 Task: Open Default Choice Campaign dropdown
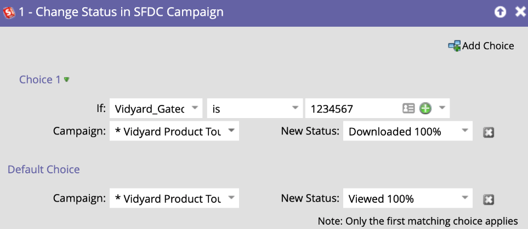tap(174, 198)
